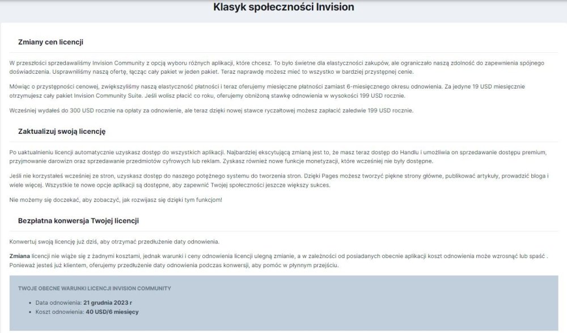The height and width of the screenshot is (333, 567).
Task: Click the line "Konwertuj swoją licencję już dziś"
Action: (x=115, y=242)
